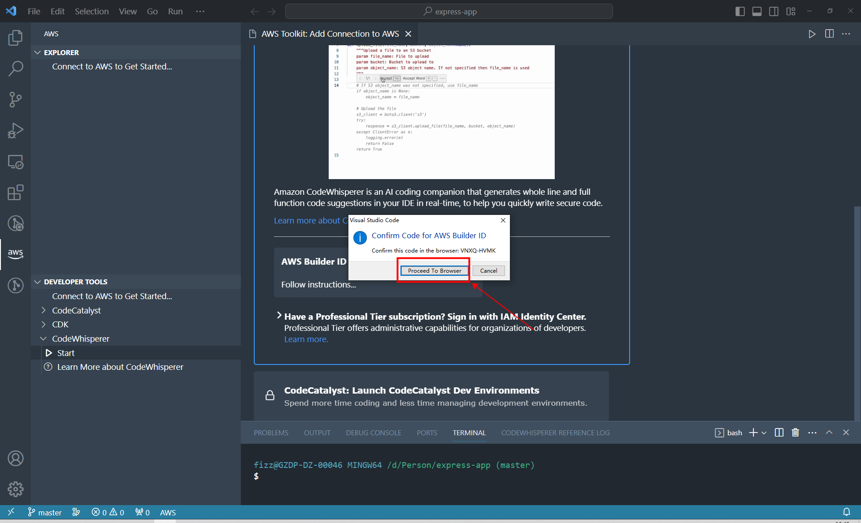This screenshot has width=861, height=523.
Task: Cancel the AWS Builder ID confirmation
Action: (x=488, y=270)
